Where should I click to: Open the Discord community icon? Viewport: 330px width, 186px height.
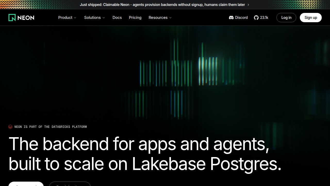pyautogui.click(x=231, y=18)
